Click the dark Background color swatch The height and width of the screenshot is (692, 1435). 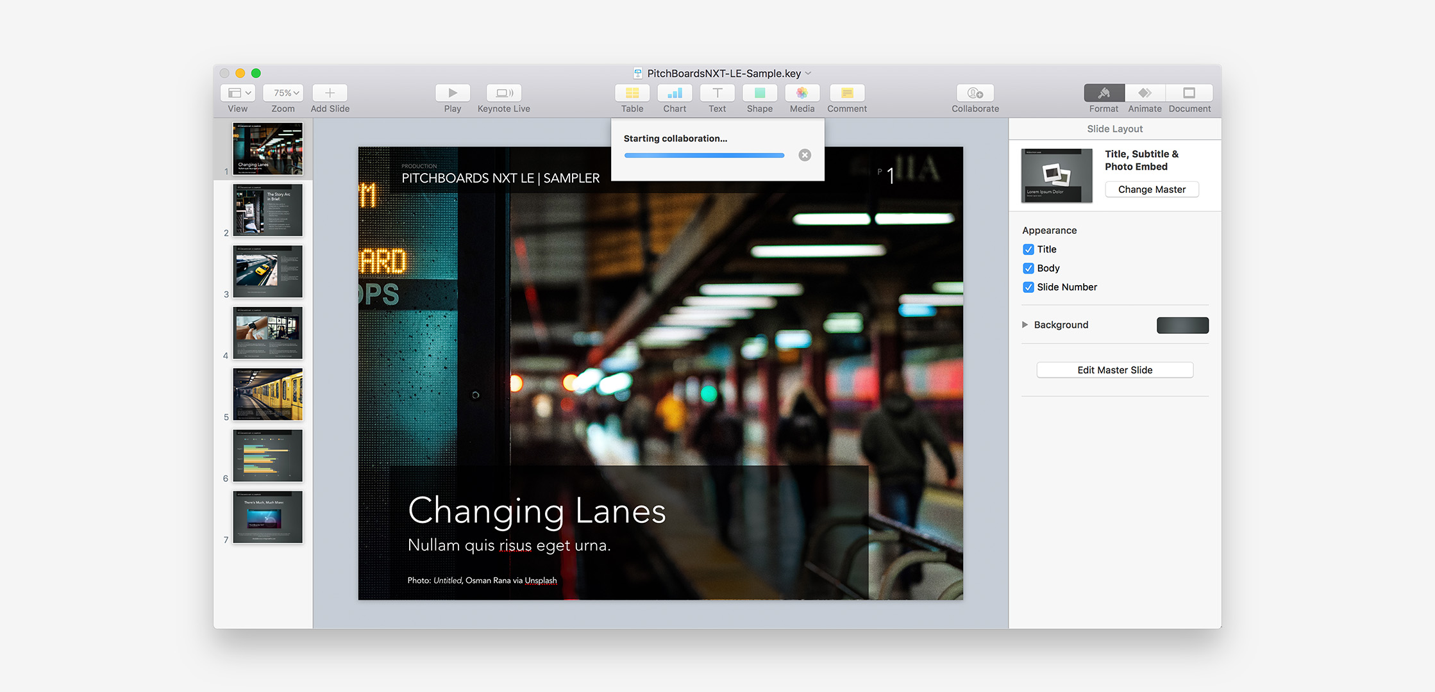pyautogui.click(x=1182, y=324)
